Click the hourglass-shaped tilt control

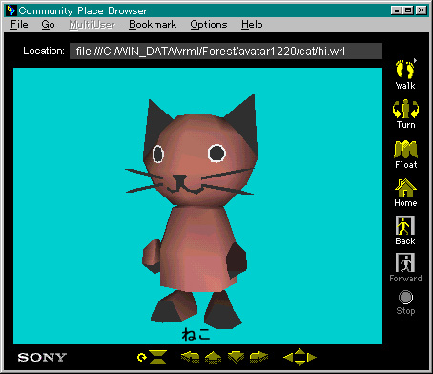point(157,357)
